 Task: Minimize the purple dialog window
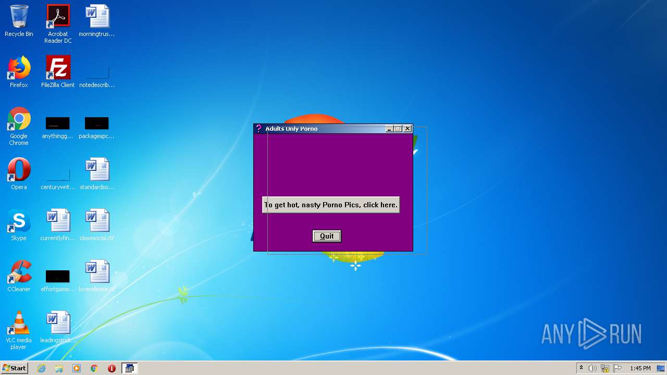coord(389,129)
